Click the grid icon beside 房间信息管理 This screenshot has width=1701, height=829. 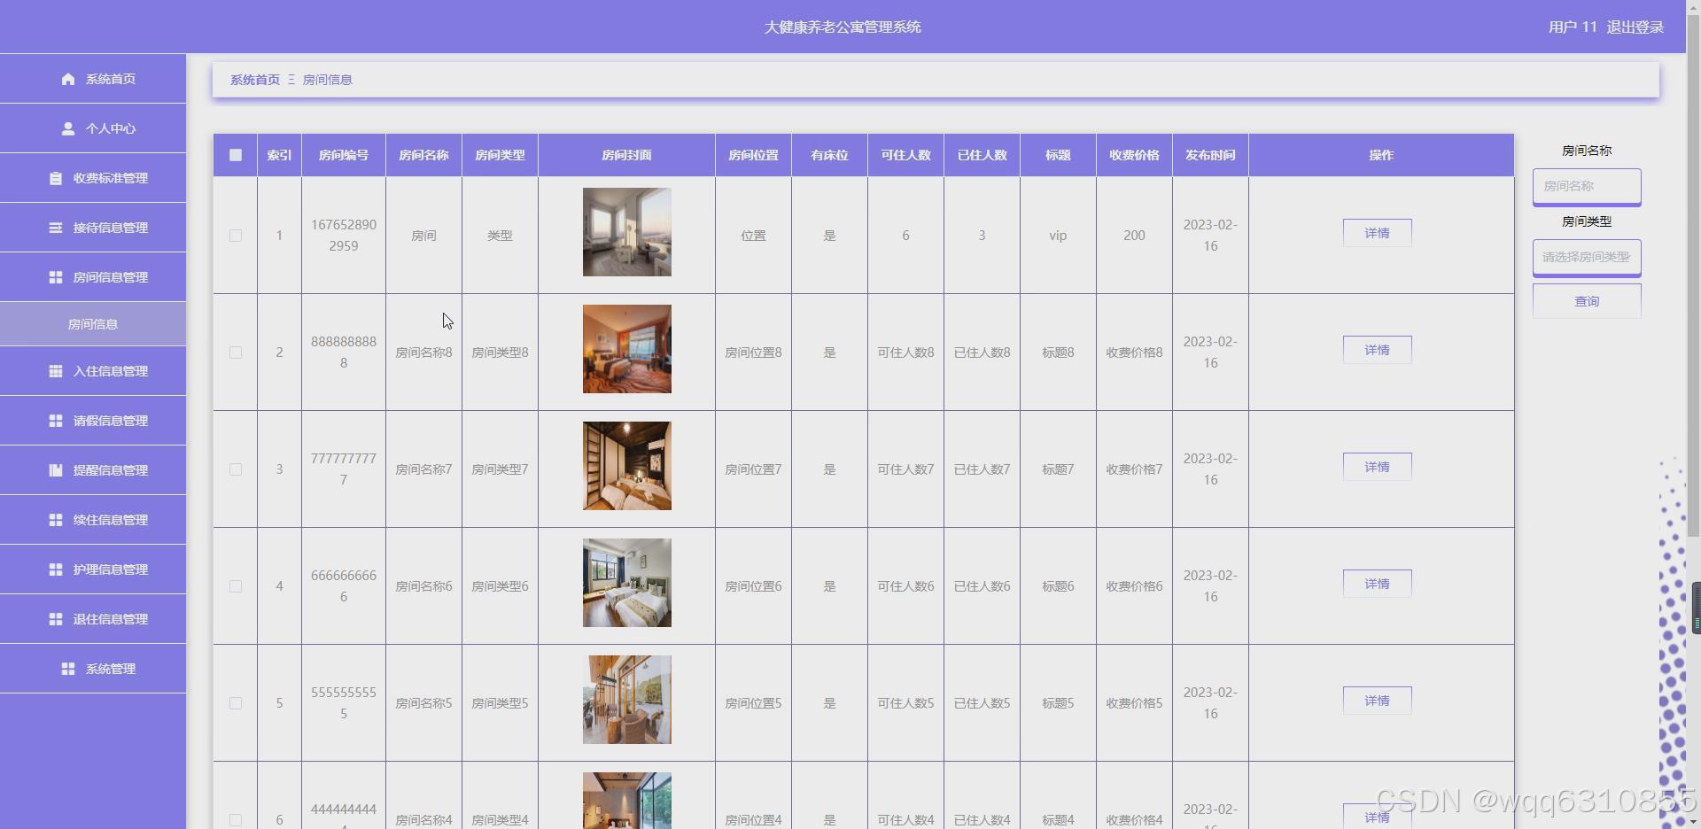[x=56, y=277]
